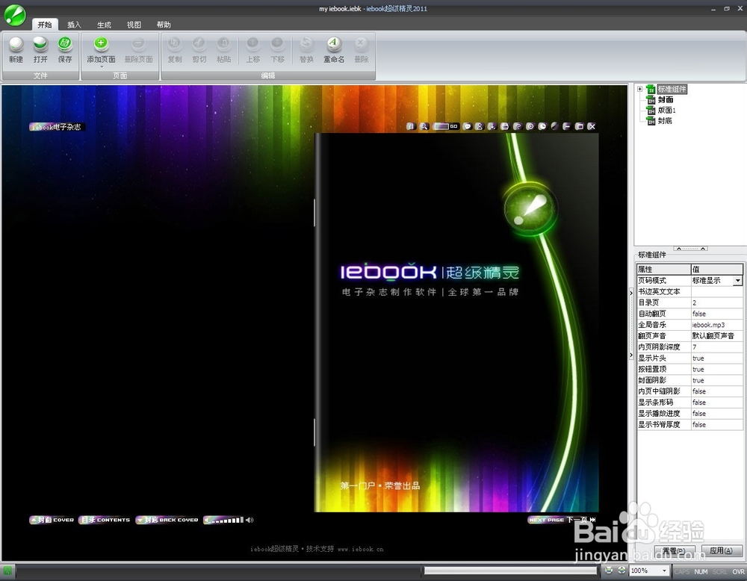Screen dimensions: 747x581
Task: Click the page number input box before GO
Action: 441,126
